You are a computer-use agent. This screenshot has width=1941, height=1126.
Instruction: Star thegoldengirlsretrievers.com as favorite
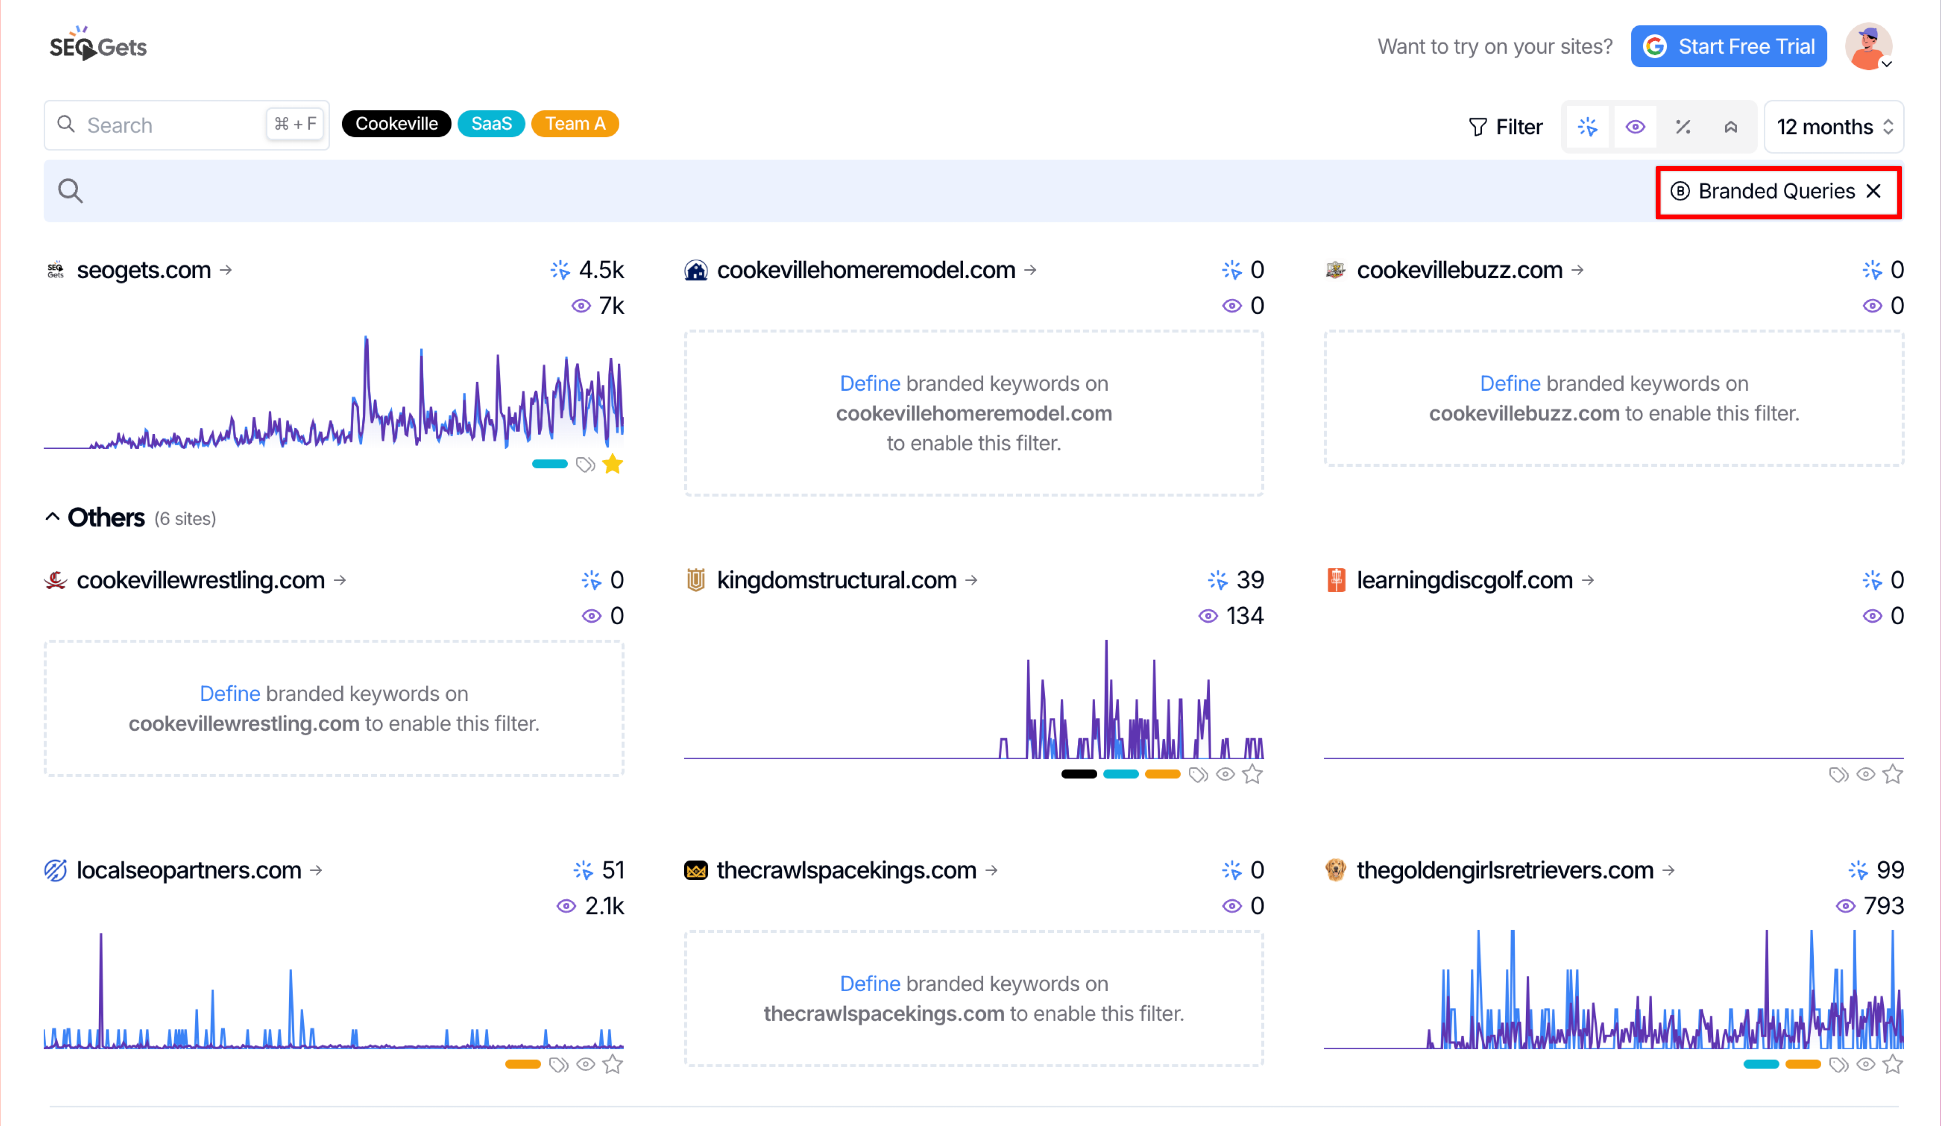[x=1893, y=1064]
